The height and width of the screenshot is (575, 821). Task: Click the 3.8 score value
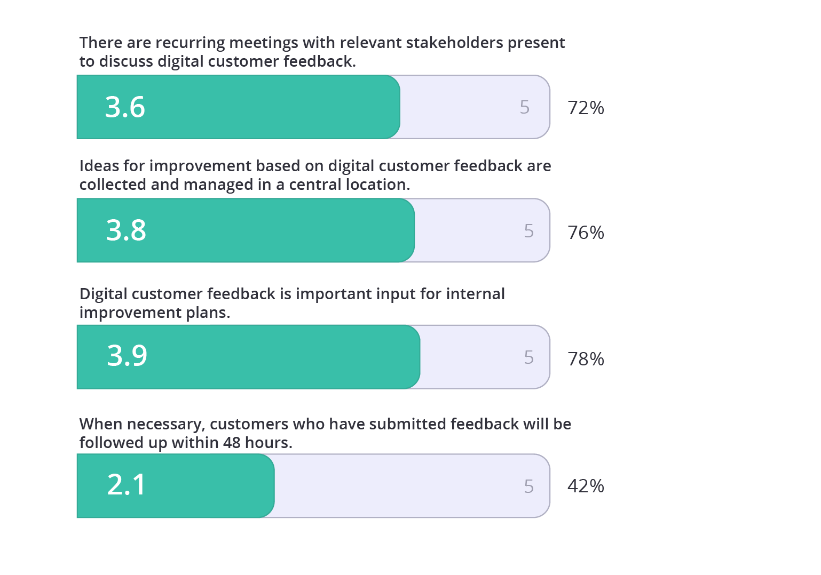126,230
